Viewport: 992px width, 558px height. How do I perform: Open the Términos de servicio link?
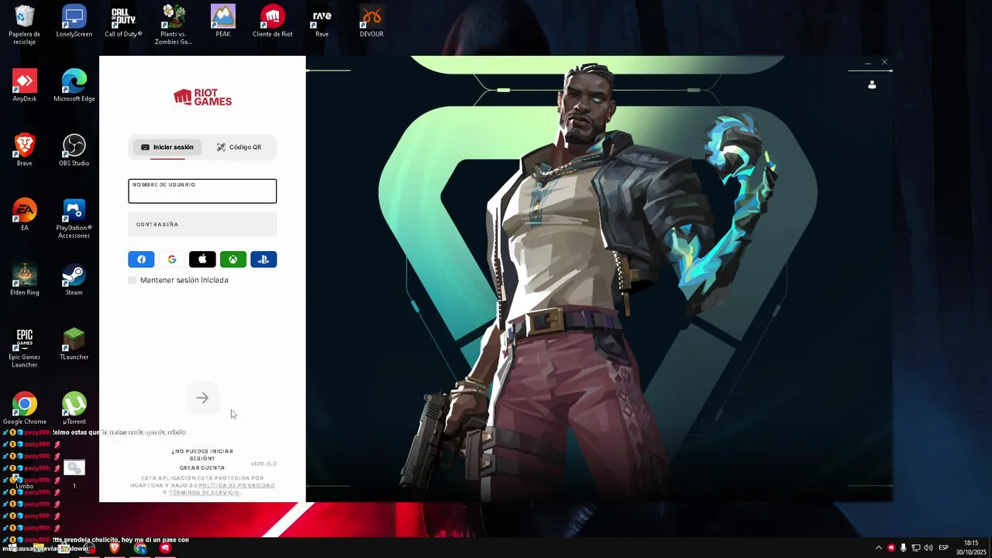(204, 493)
